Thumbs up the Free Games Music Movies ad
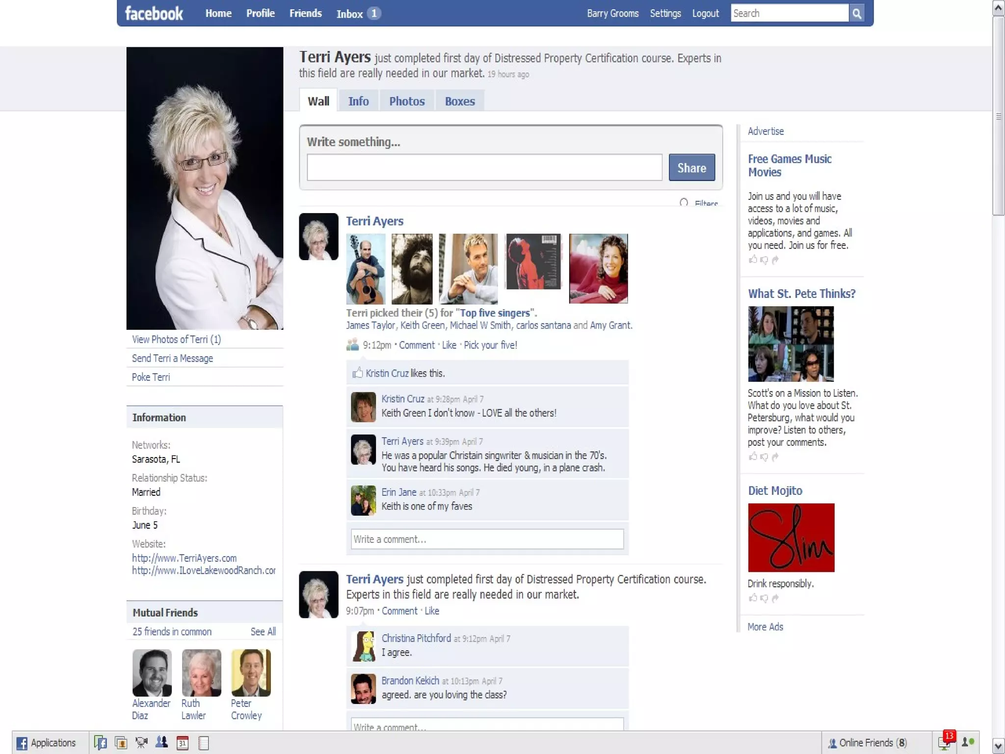 753,260
